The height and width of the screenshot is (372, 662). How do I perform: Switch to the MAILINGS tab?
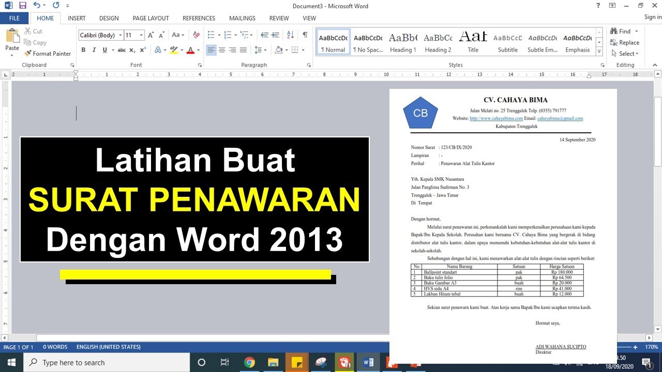242,18
